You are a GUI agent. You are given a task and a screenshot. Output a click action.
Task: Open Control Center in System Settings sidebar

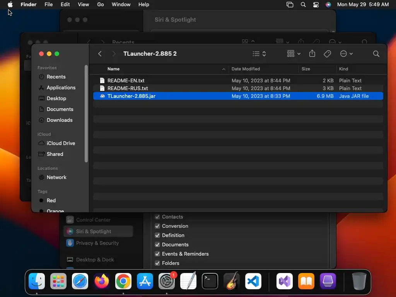[x=98, y=220]
